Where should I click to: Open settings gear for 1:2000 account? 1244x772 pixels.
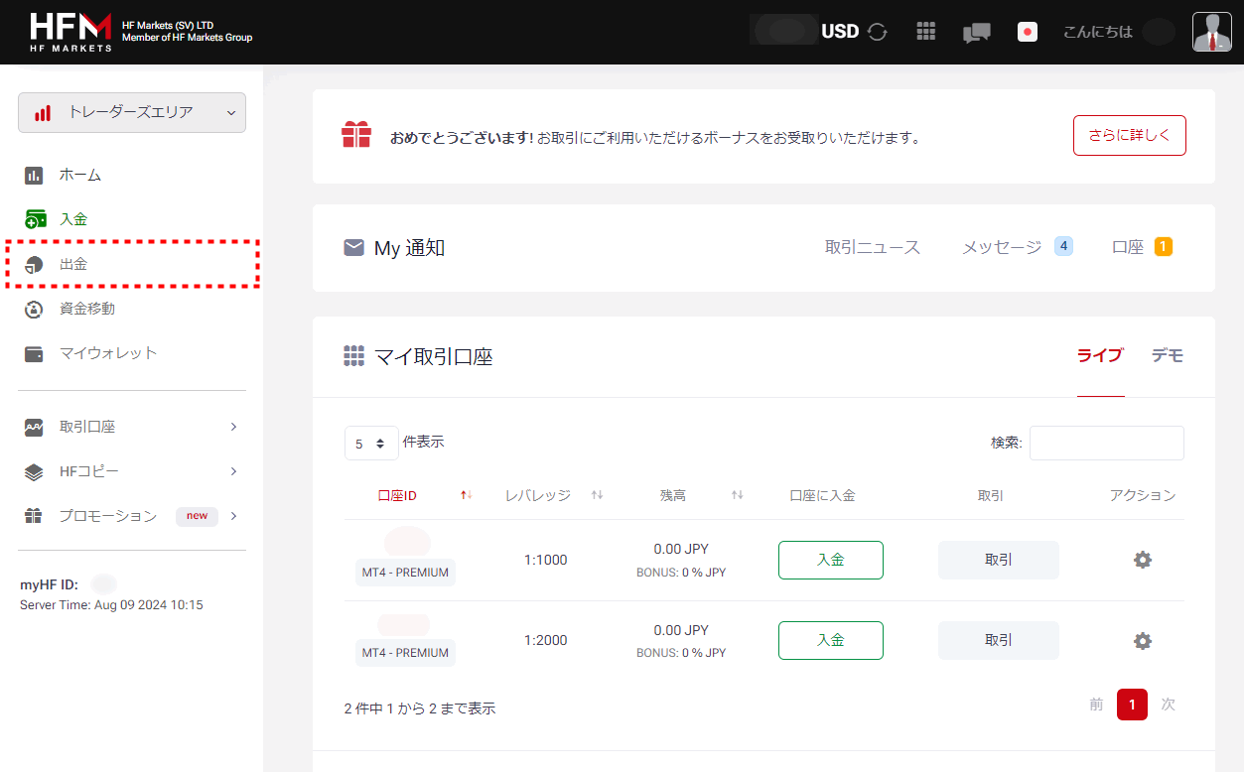click(1143, 641)
